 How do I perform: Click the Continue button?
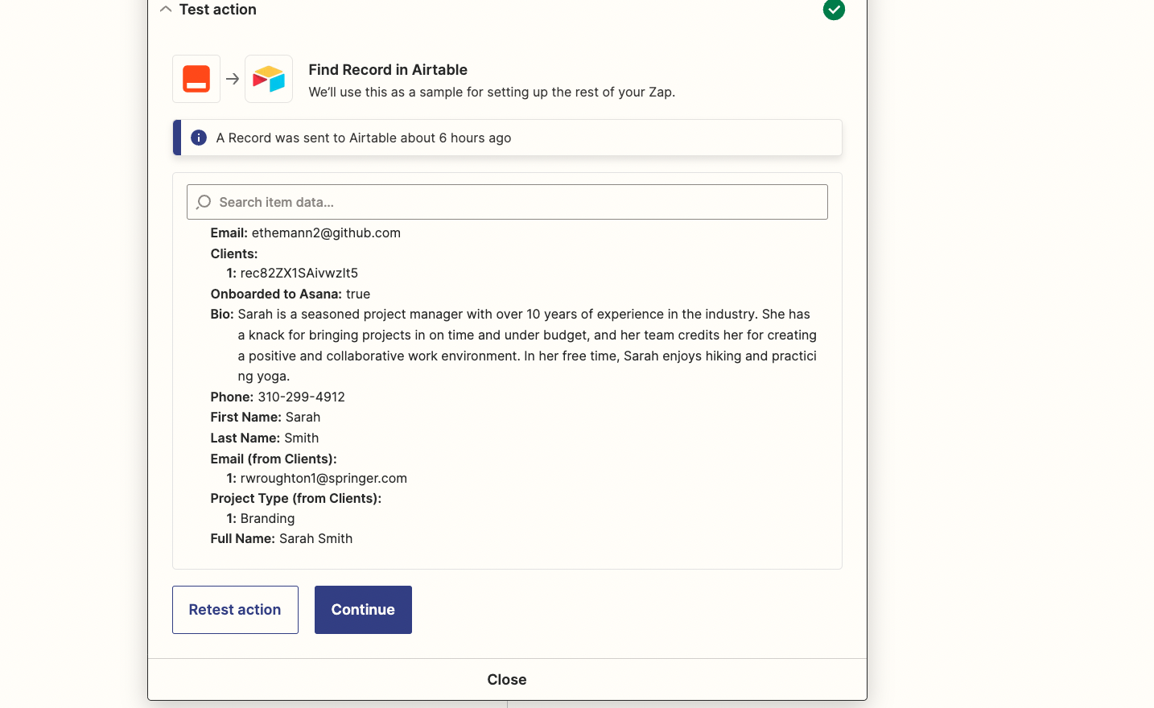click(363, 610)
